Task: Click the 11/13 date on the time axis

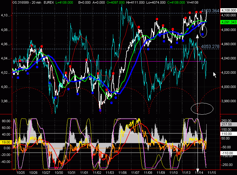Action: [186, 173]
